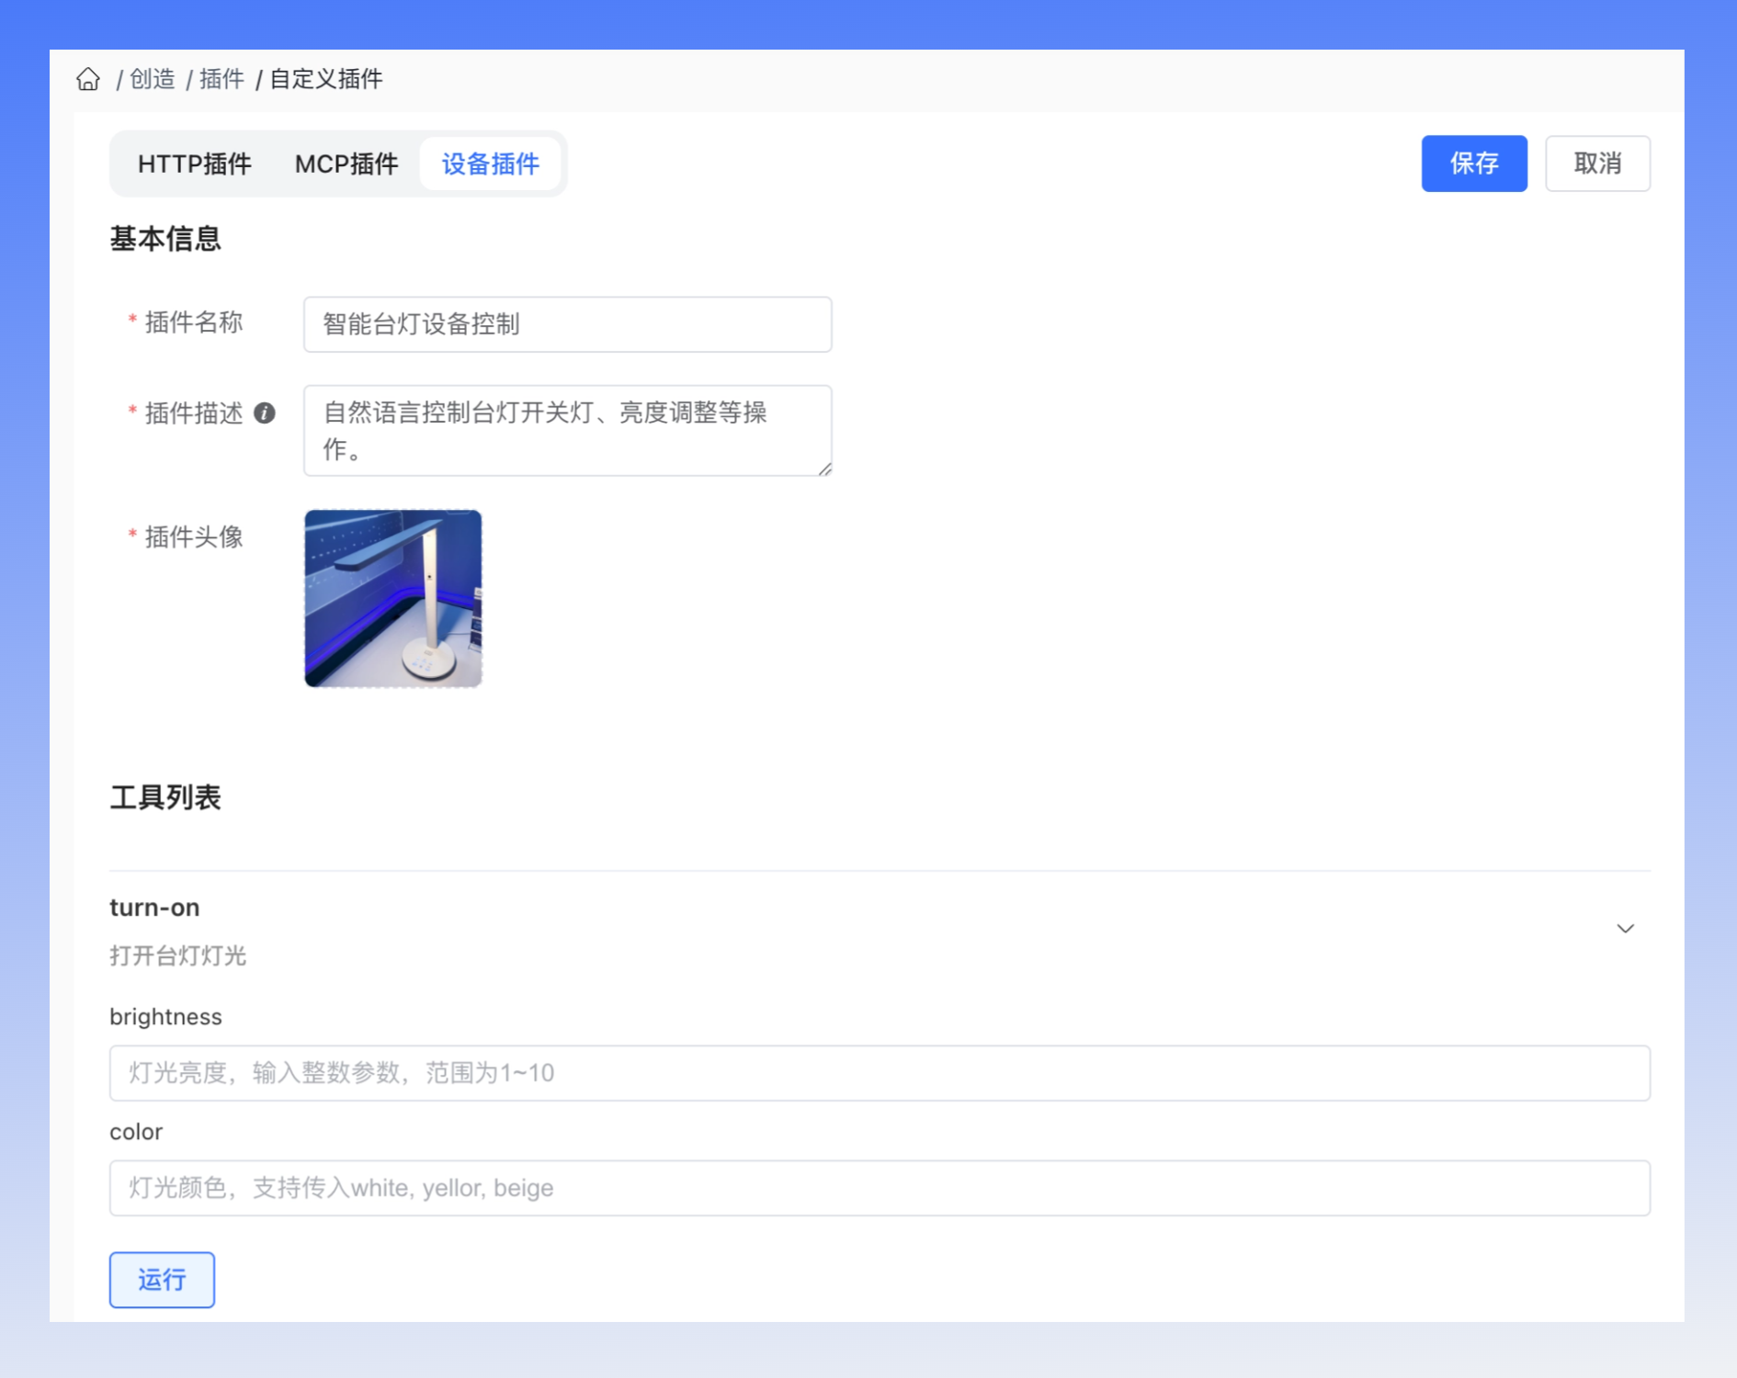Focus the color parameter input
This screenshot has height=1378, width=1737.
(x=880, y=1188)
